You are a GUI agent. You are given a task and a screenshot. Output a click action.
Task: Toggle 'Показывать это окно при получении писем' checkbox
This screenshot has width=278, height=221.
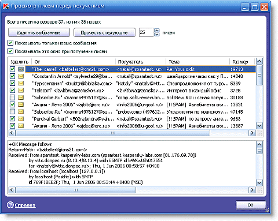10,51
